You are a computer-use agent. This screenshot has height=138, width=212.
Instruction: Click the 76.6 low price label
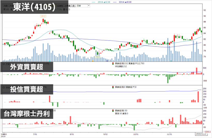(97, 57)
